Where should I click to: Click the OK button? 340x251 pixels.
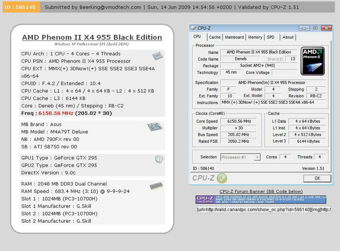(317, 178)
